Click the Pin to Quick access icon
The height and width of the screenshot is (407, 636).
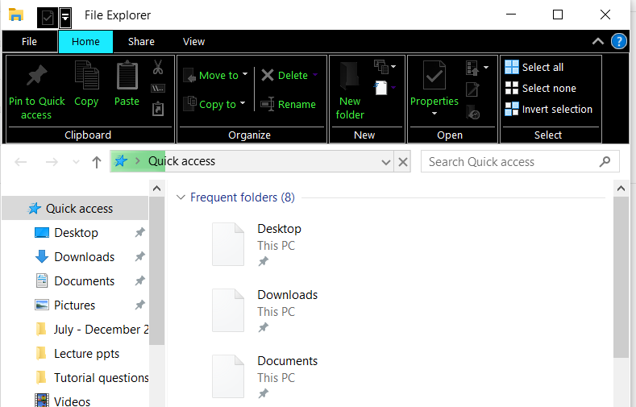[36, 75]
